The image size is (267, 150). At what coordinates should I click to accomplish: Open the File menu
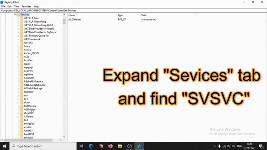(x=3, y=6)
